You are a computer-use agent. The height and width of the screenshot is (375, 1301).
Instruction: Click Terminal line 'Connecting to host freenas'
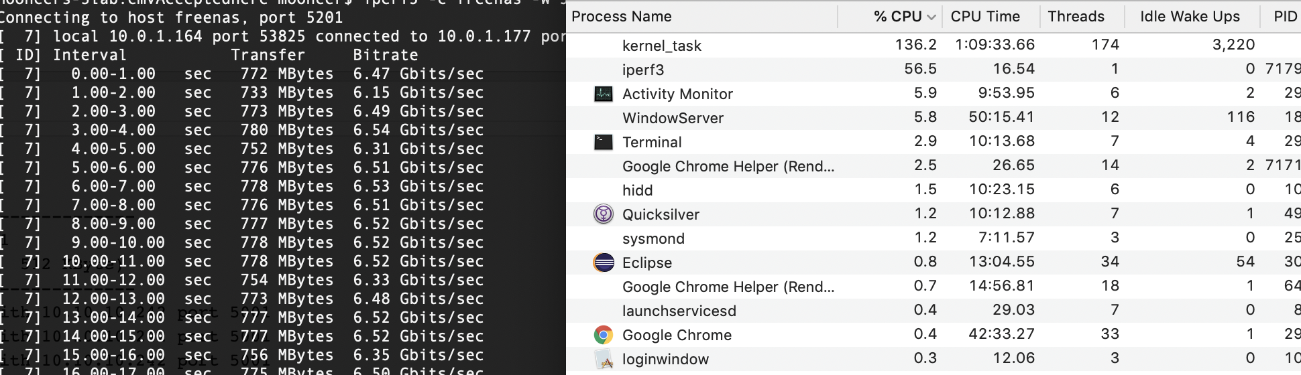pyautogui.click(x=171, y=17)
